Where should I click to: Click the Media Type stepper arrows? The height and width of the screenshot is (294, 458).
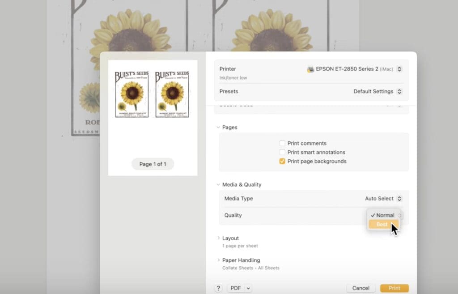coord(399,198)
